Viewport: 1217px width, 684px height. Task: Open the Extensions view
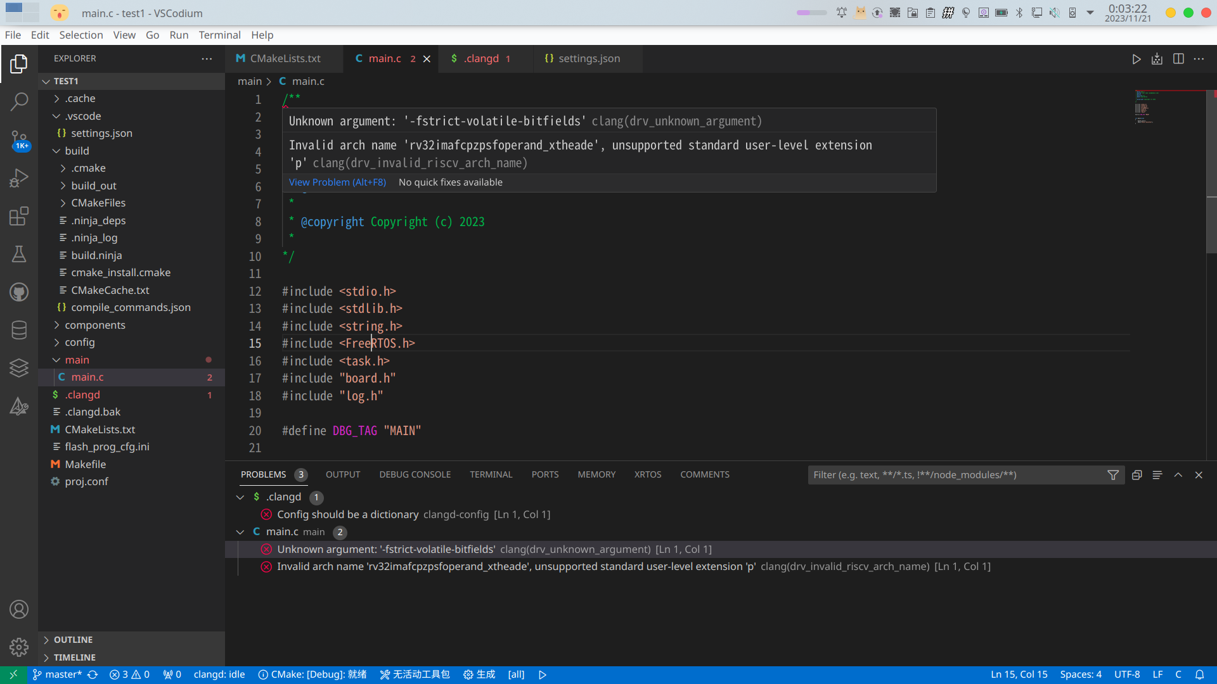click(x=19, y=216)
